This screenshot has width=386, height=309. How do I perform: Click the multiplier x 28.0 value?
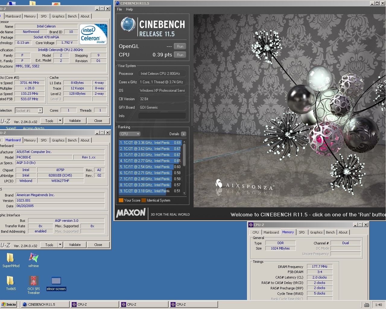pyautogui.click(x=30, y=88)
